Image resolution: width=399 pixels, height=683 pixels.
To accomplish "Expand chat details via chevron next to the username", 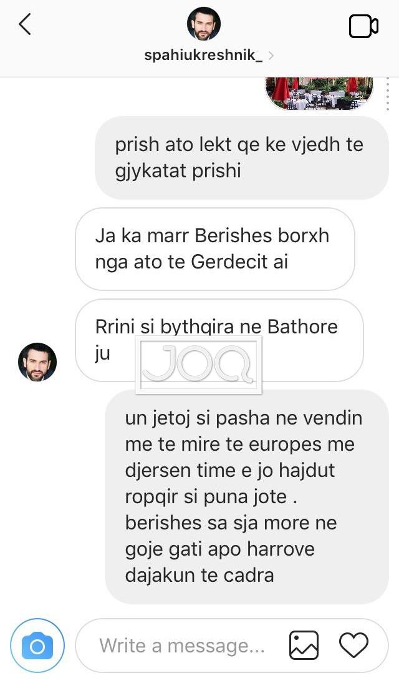I will pyautogui.click(x=271, y=56).
